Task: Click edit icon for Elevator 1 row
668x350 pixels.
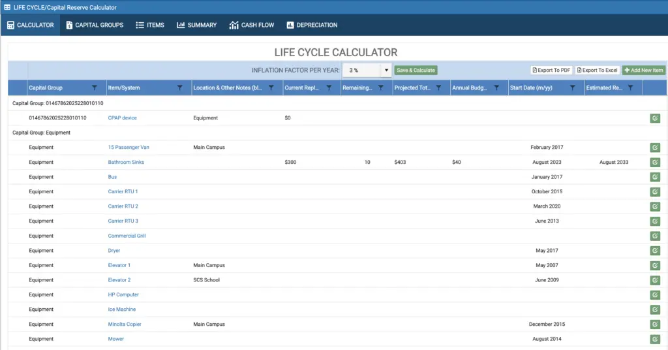Action: [x=655, y=265]
